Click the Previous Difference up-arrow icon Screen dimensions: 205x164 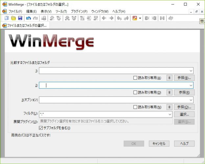[x=59, y=18]
